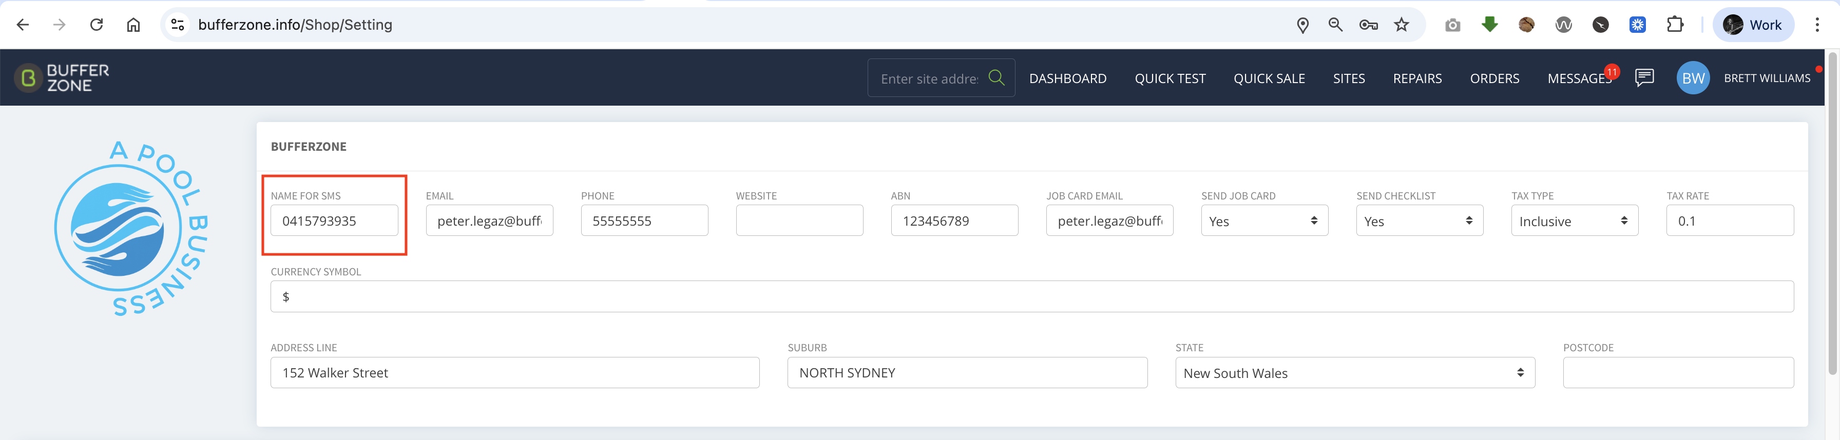Open Quick Sale from the navbar

click(x=1269, y=78)
